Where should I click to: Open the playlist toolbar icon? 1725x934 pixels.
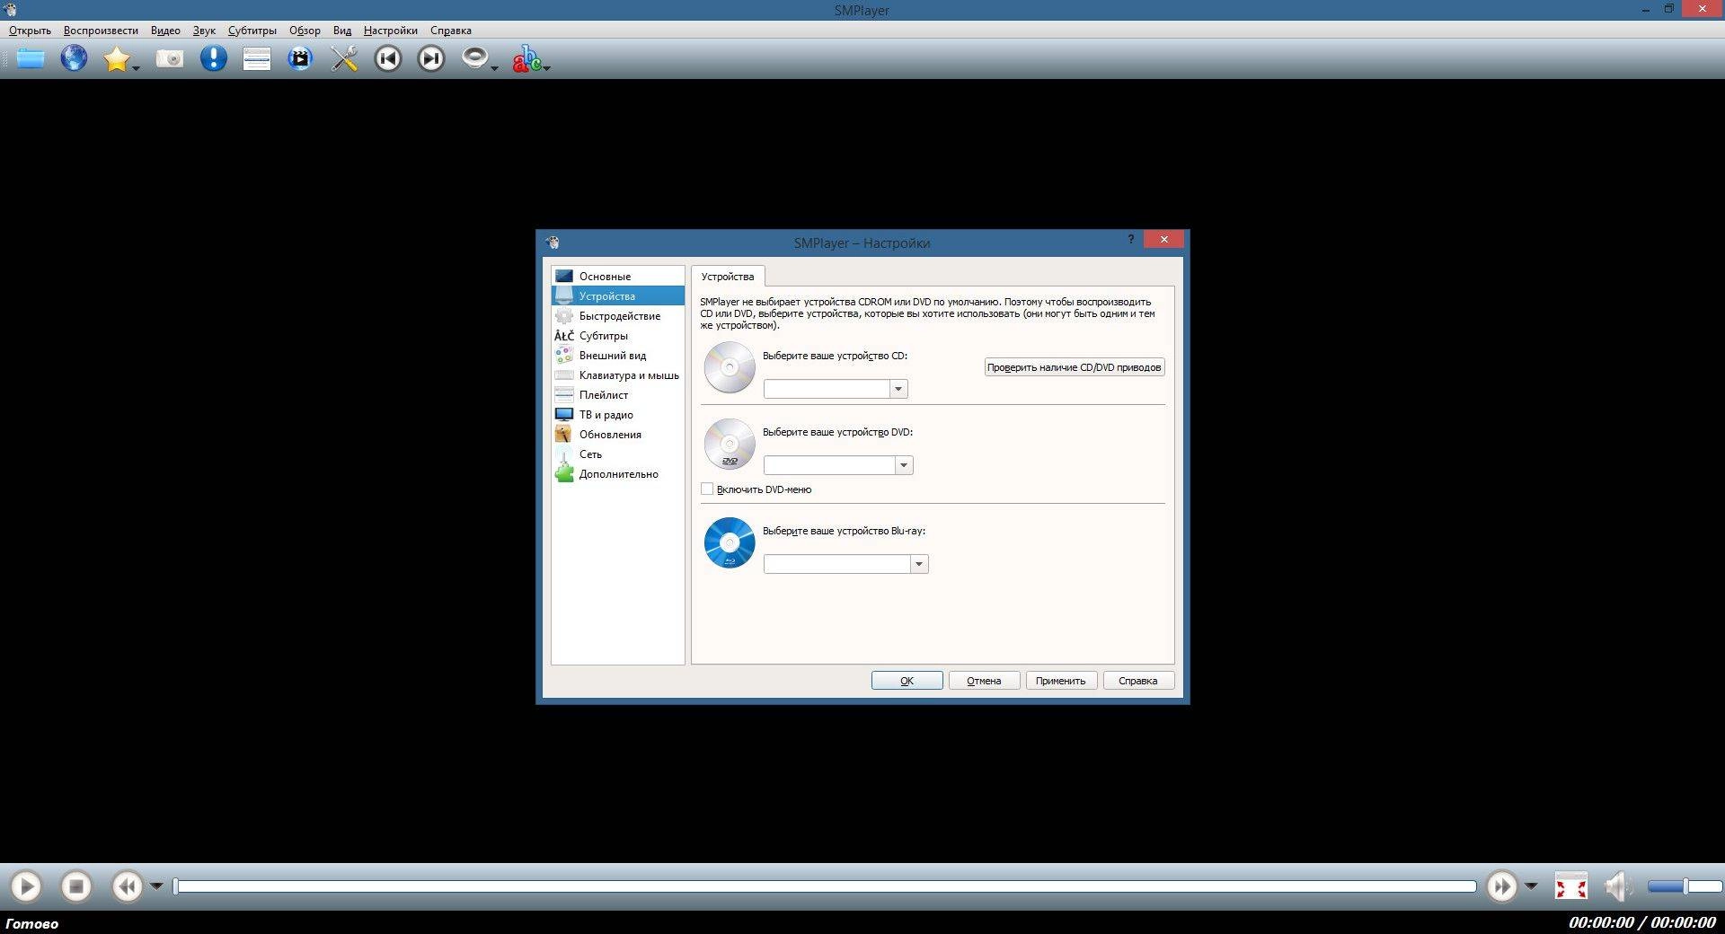[257, 59]
